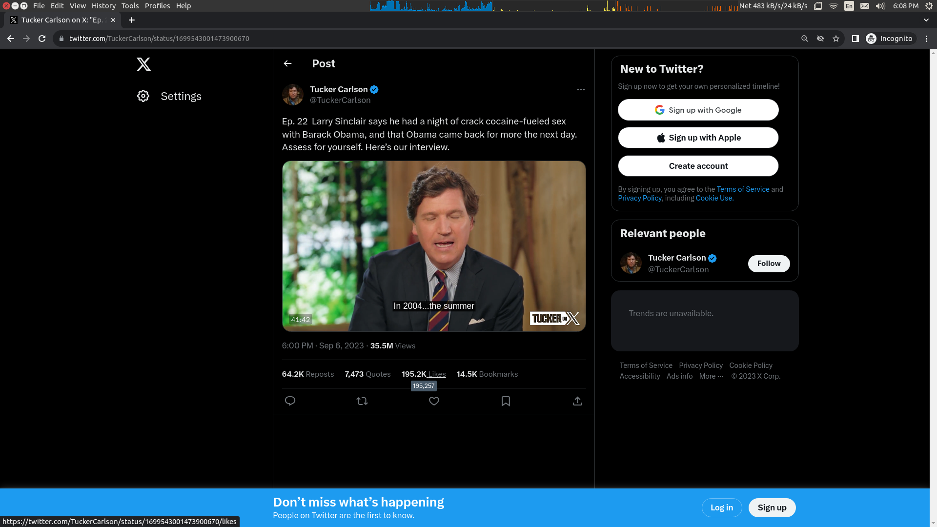937x527 pixels.
Task: Open the Terms of Service link in signup text
Action: tap(743, 189)
